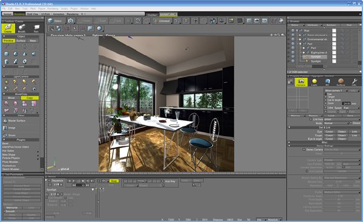Collapse the Plugins section in toolbox
363x222 pixels.
click(x=4, y=140)
